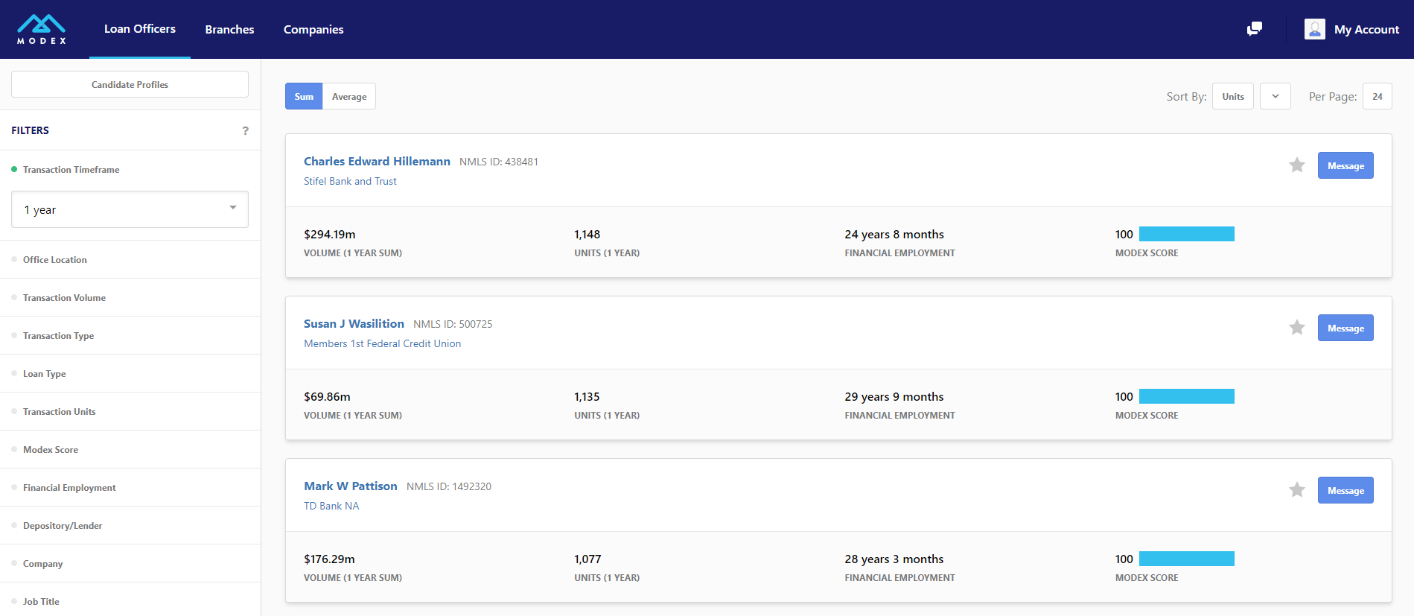
Task: Open the Per Page 24 selector
Action: pyautogui.click(x=1378, y=96)
